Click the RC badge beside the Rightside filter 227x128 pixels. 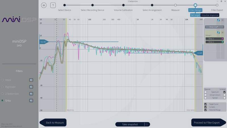(x=31, y=87)
